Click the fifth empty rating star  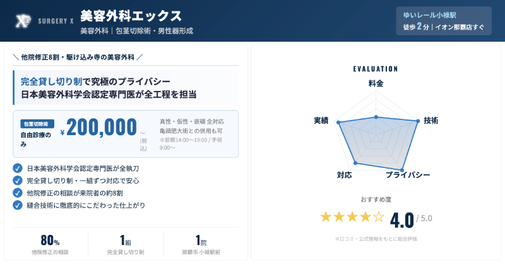(x=379, y=217)
